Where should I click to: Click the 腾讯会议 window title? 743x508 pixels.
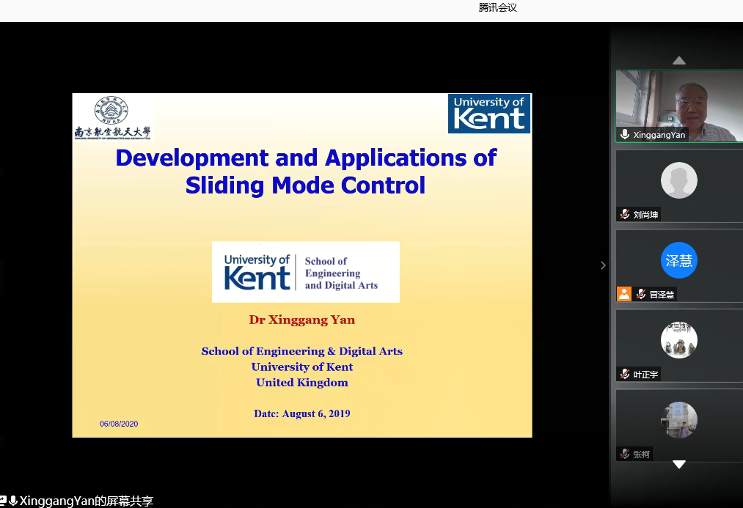498,8
